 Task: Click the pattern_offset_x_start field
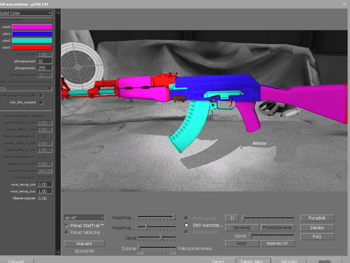pos(45,123)
